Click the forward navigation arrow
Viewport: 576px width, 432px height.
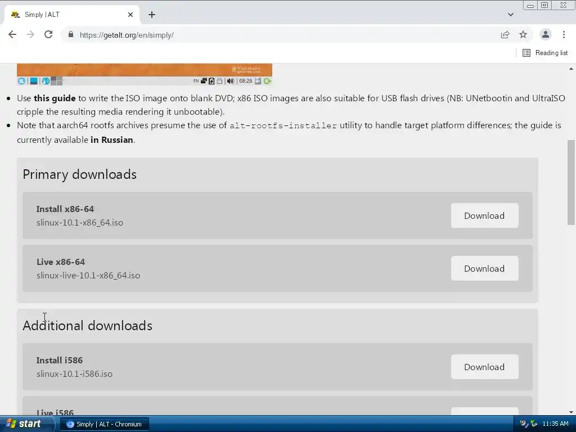pyautogui.click(x=30, y=34)
